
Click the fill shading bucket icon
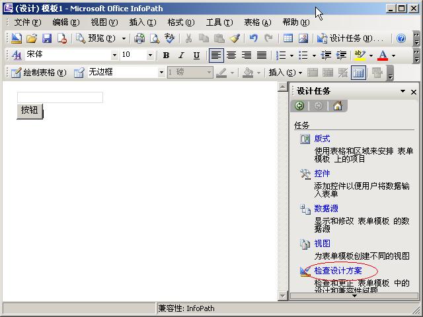coord(248,73)
